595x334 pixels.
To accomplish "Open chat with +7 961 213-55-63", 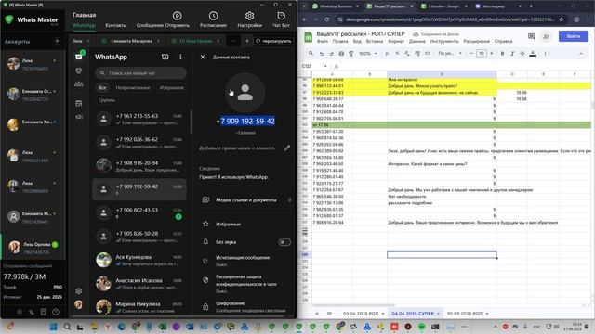I will (139, 119).
